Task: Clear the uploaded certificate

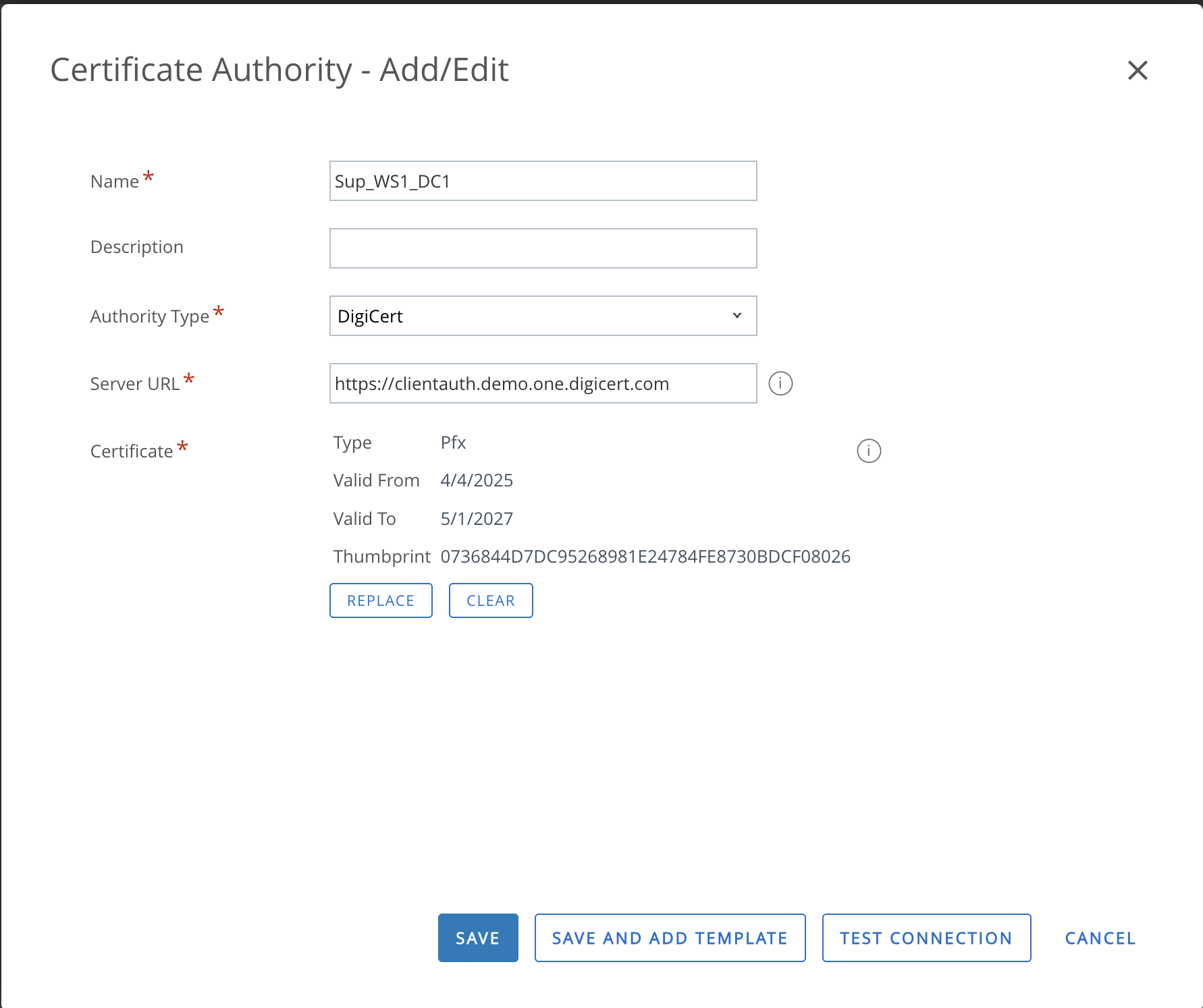Action: [490, 600]
